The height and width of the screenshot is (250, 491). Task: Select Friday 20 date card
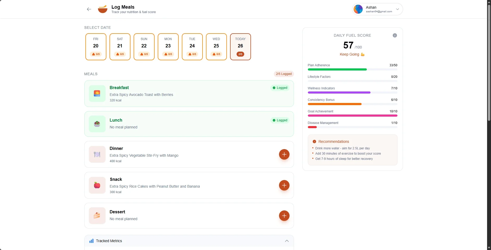[96, 47]
